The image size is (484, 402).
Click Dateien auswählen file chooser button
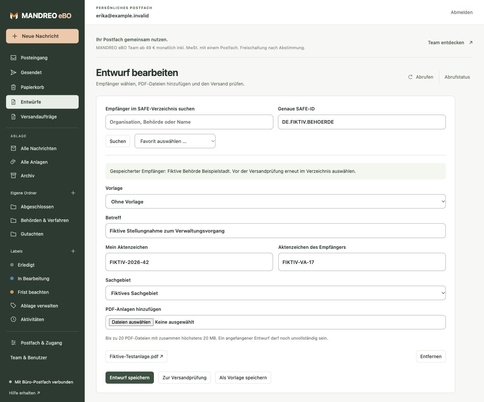tap(131, 322)
